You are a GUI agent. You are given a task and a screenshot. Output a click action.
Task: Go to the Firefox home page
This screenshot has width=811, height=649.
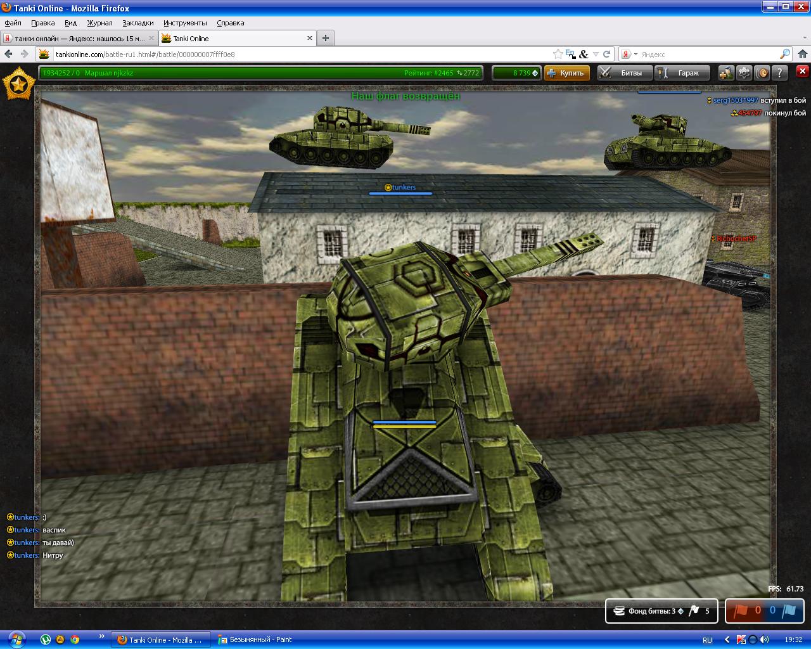click(x=803, y=54)
